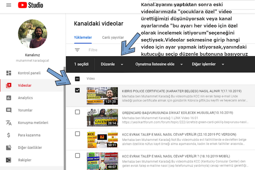255x170 pixels.
Task: Open the Analytics sidebar icon
Action: click(x=9, y=98)
